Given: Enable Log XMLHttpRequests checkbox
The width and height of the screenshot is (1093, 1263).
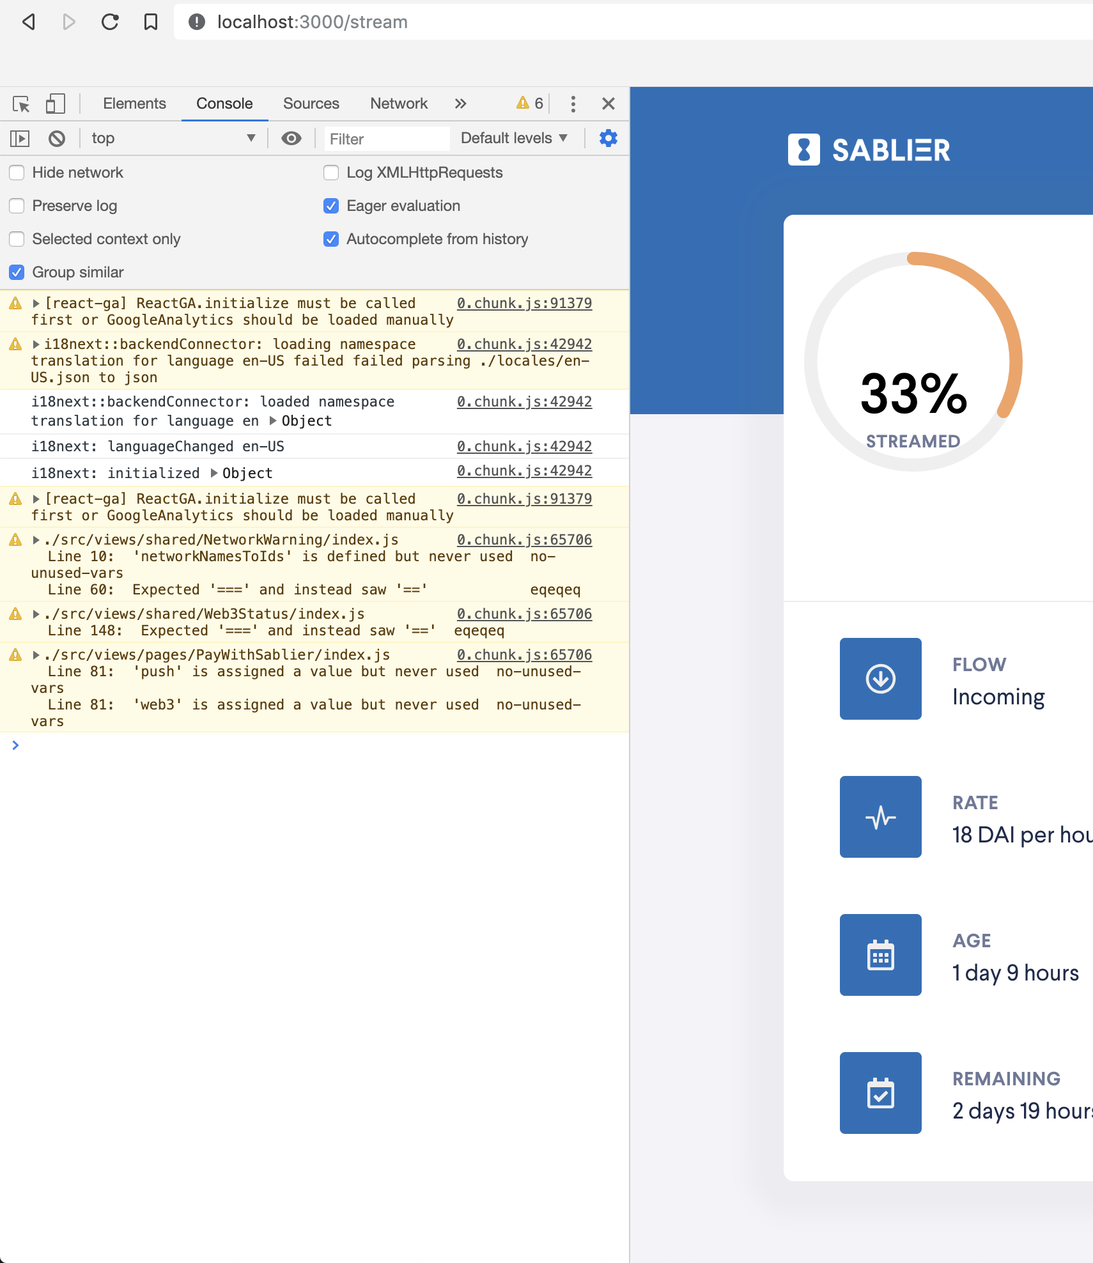Looking at the screenshot, I should tap(331, 173).
